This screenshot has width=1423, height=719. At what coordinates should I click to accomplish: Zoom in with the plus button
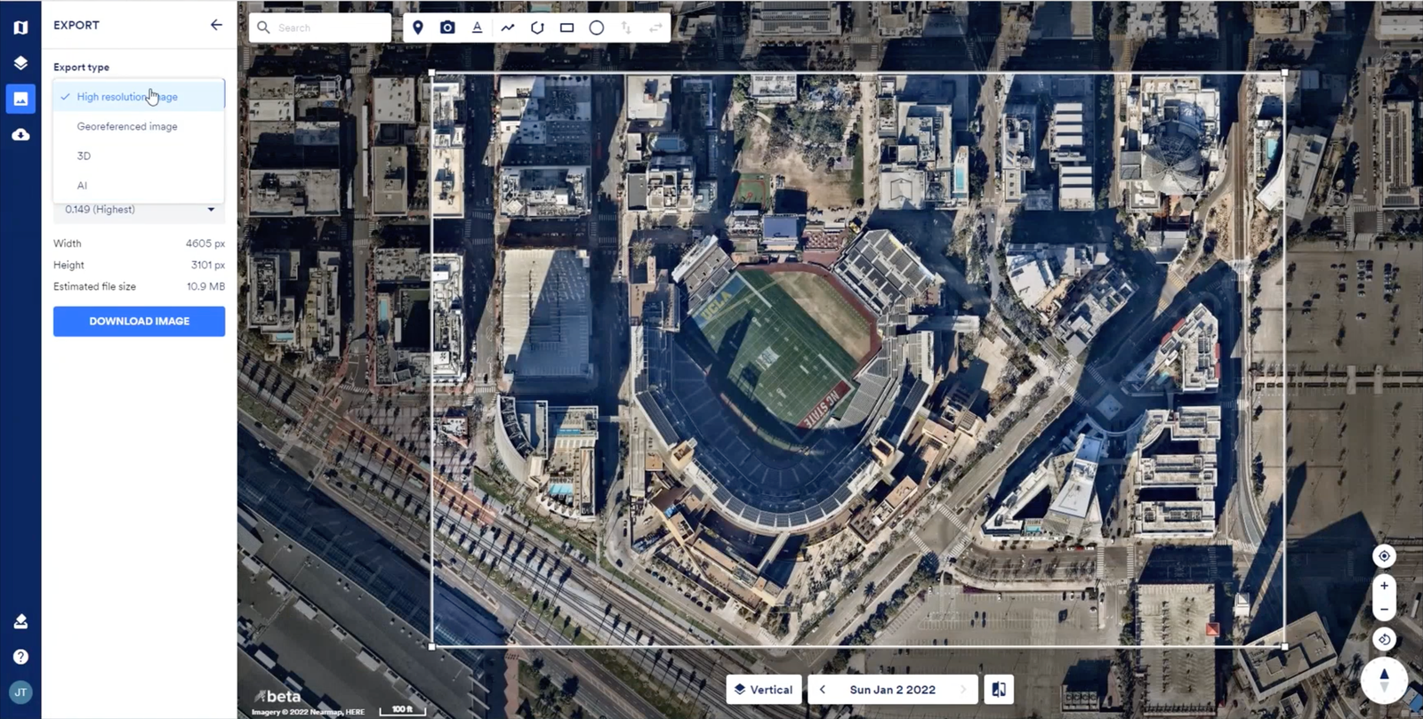[x=1384, y=586]
